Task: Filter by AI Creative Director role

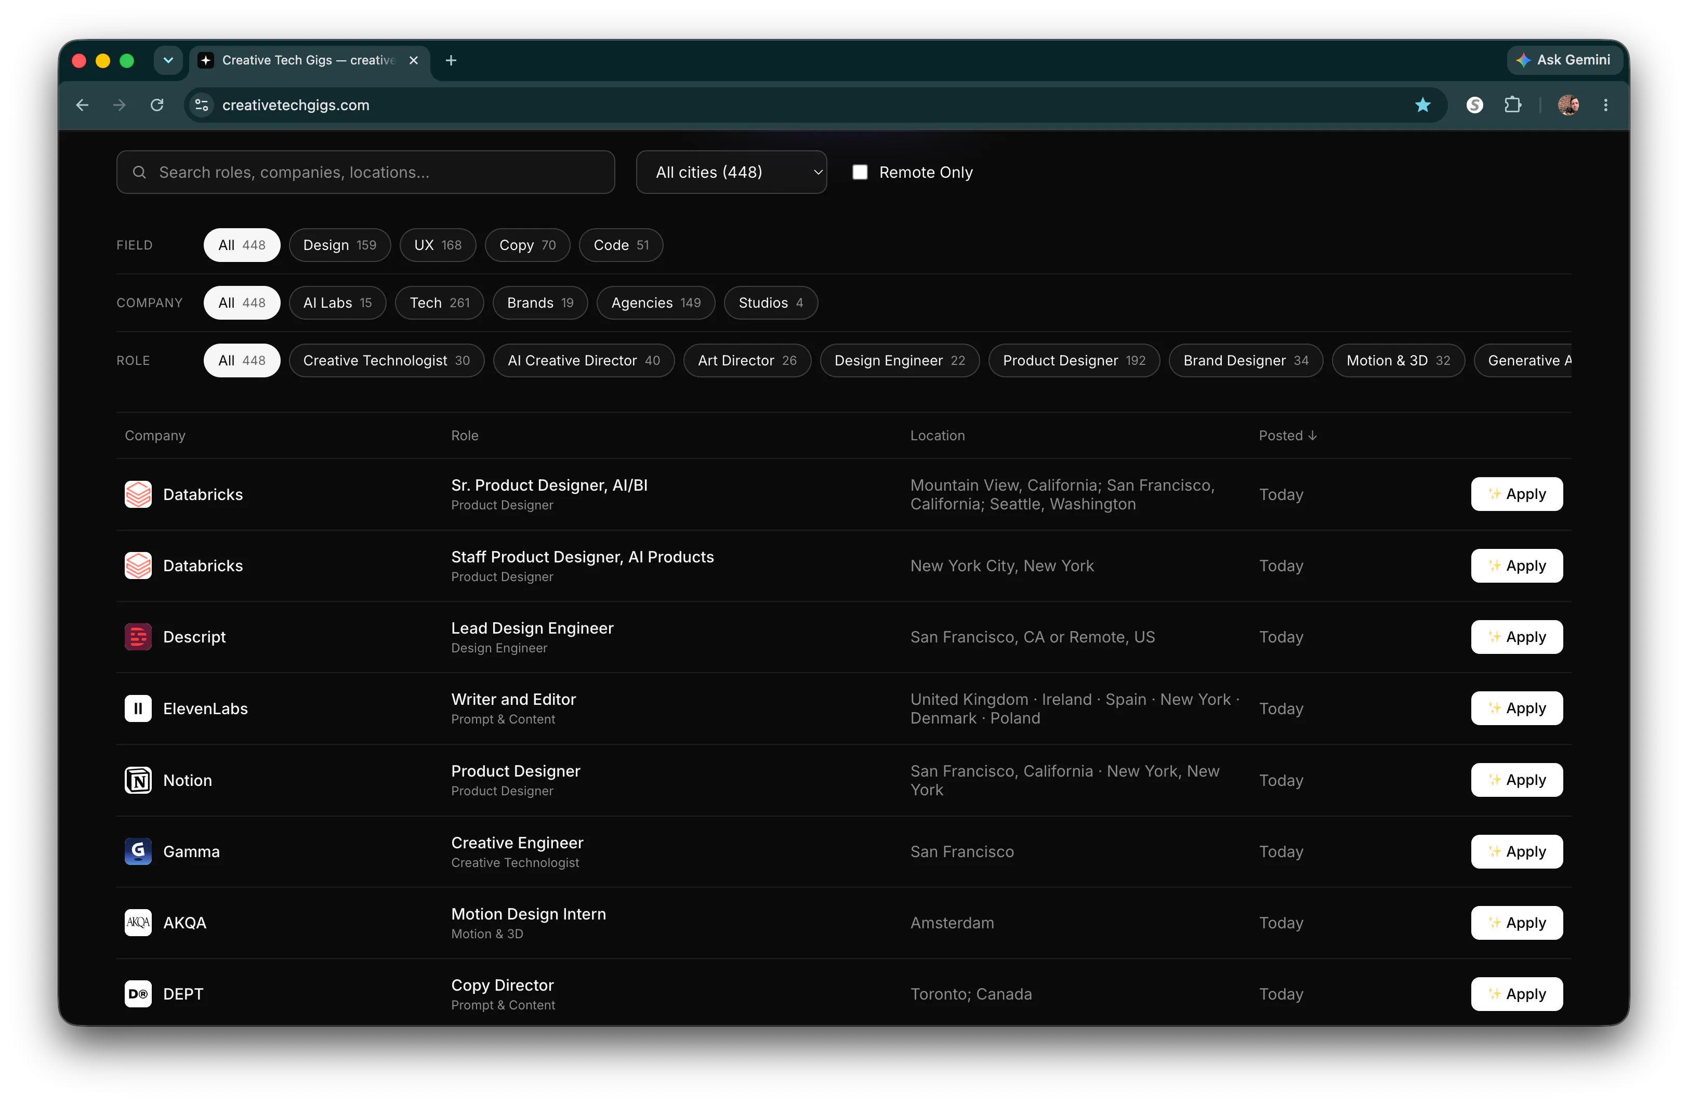Action: coord(584,360)
